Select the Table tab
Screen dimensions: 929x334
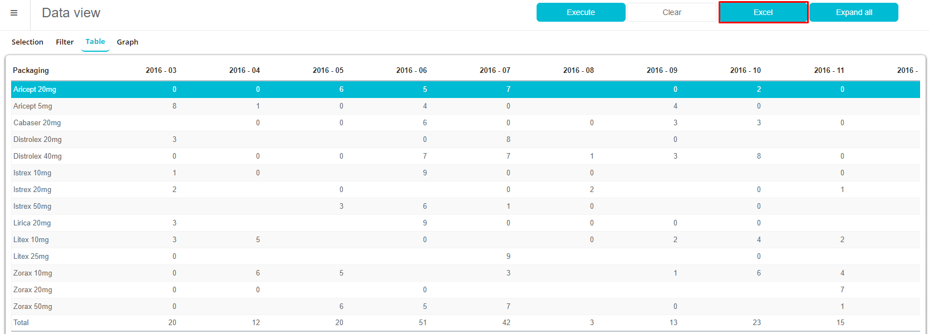(x=95, y=42)
